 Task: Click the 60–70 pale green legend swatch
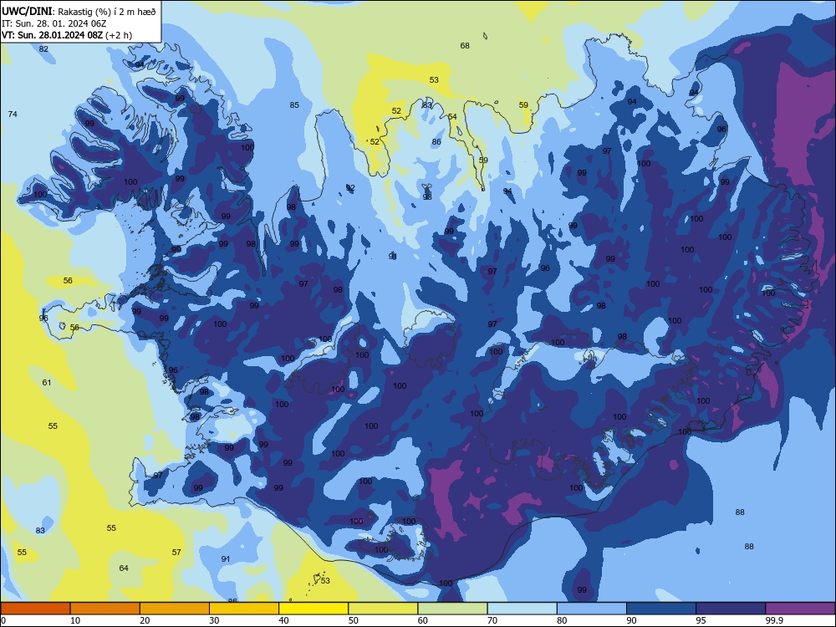[452, 609]
